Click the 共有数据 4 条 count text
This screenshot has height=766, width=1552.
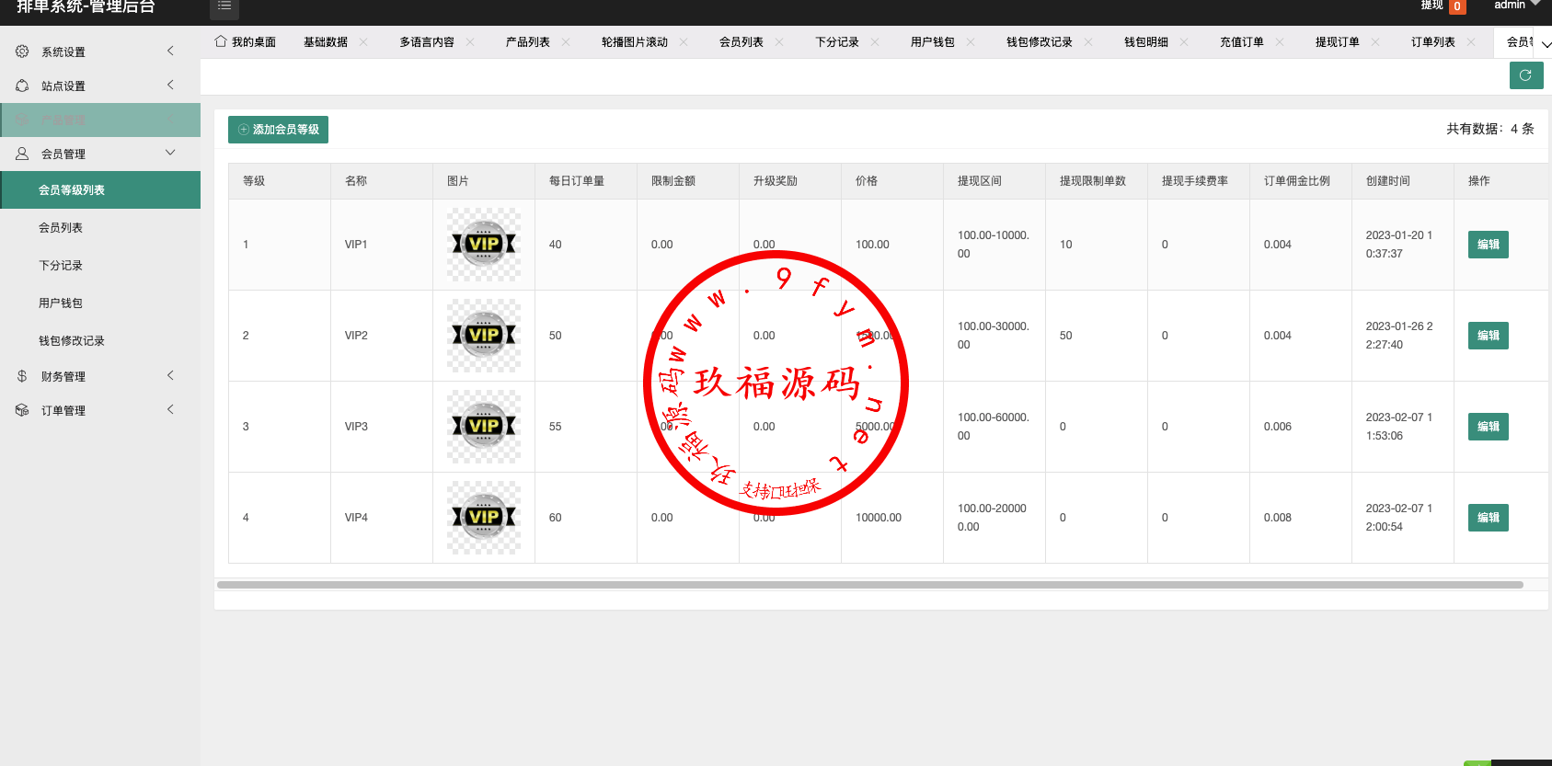click(1490, 129)
